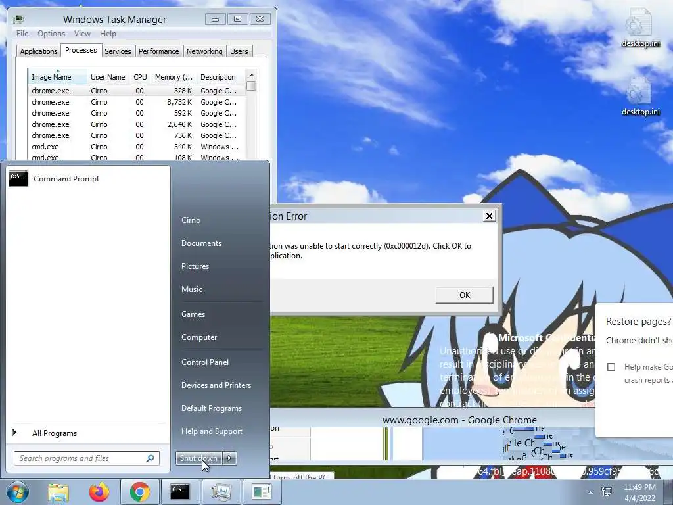Image resolution: width=673 pixels, height=505 pixels.
Task: Click the Task Manager scrollbar up arrow
Action: (x=252, y=75)
